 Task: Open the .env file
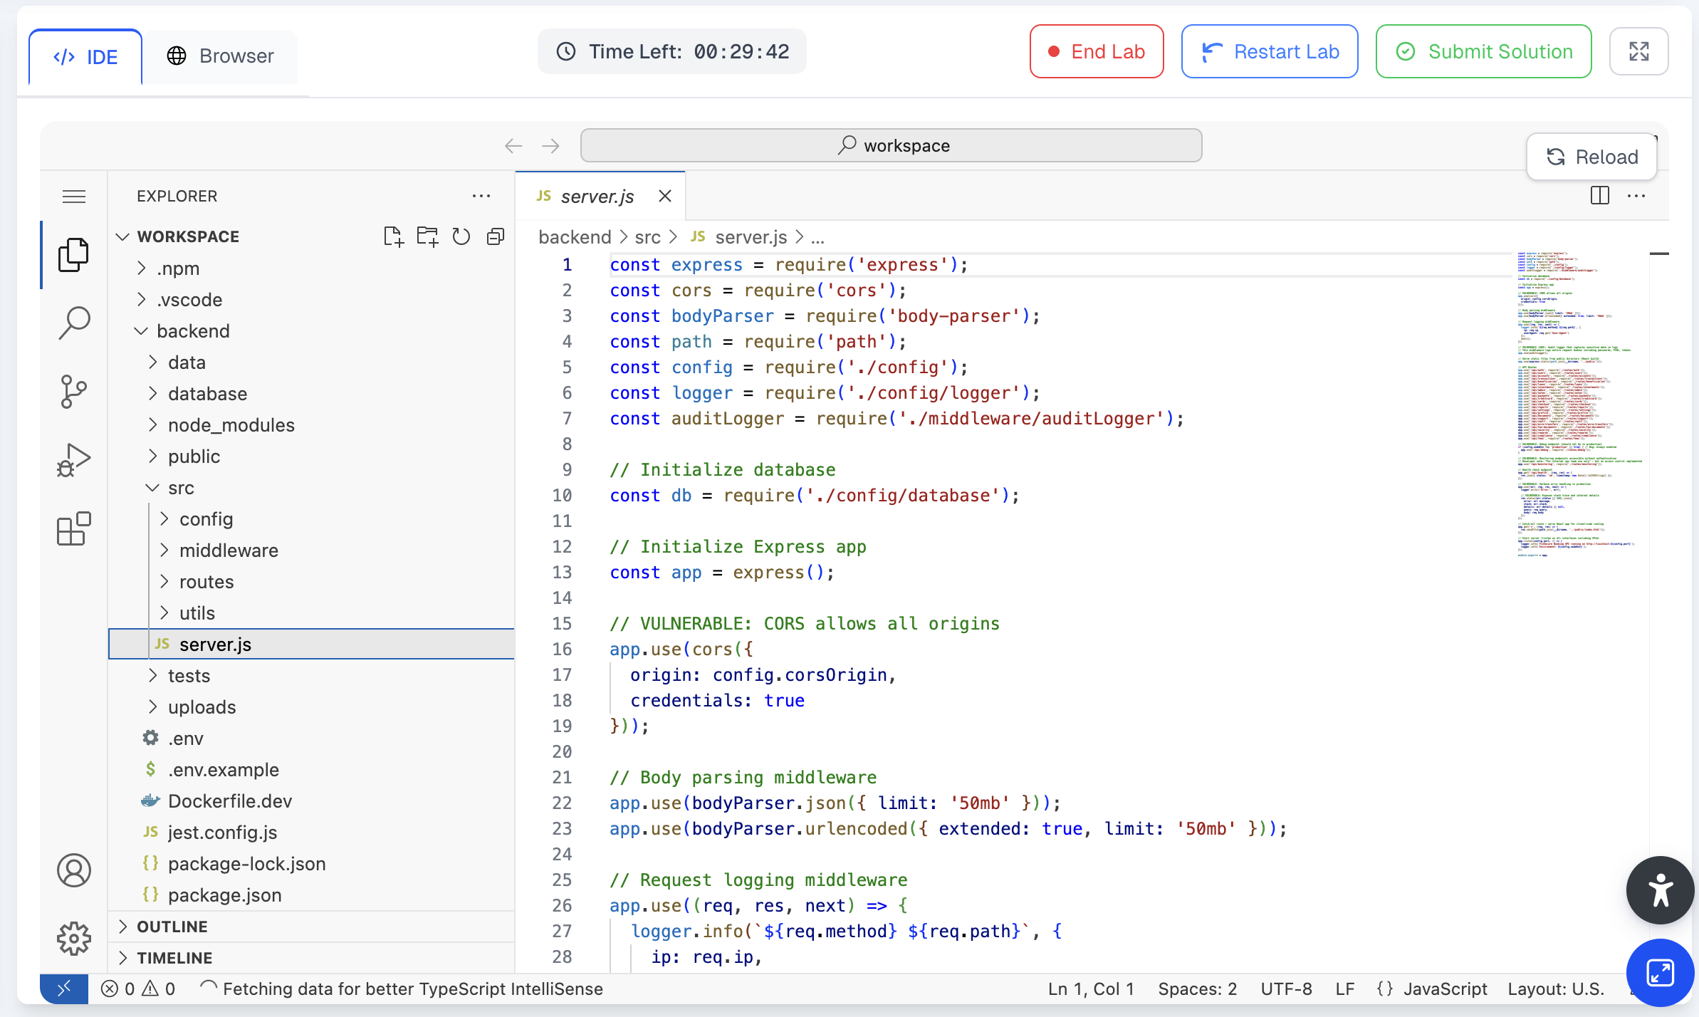click(x=311, y=739)
